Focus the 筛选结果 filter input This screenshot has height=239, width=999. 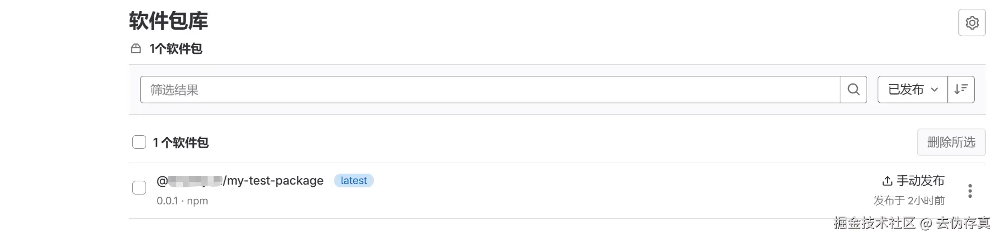[489, 90]
